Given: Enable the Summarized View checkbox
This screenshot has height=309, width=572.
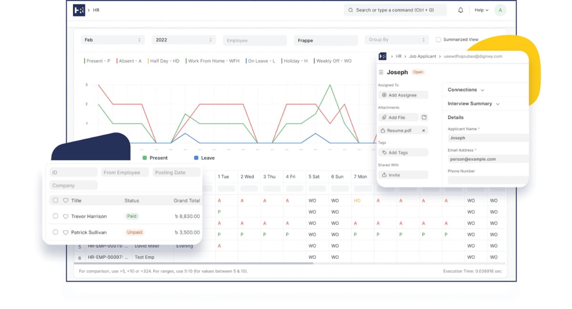Looking at the screenshot, I should coord(439,40).
